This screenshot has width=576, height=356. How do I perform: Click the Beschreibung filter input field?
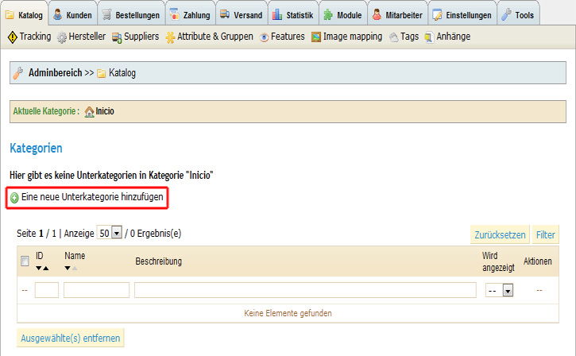click(x=305, y=290)
